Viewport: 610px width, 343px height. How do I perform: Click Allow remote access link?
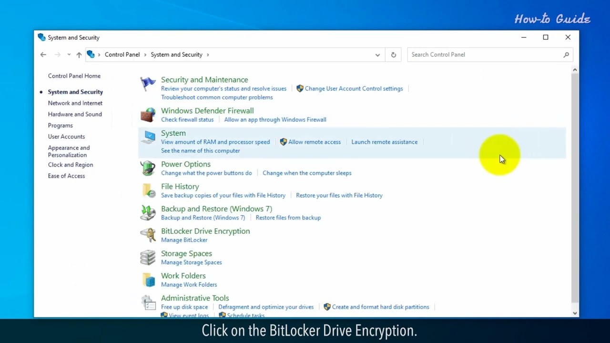click(315, 142)
